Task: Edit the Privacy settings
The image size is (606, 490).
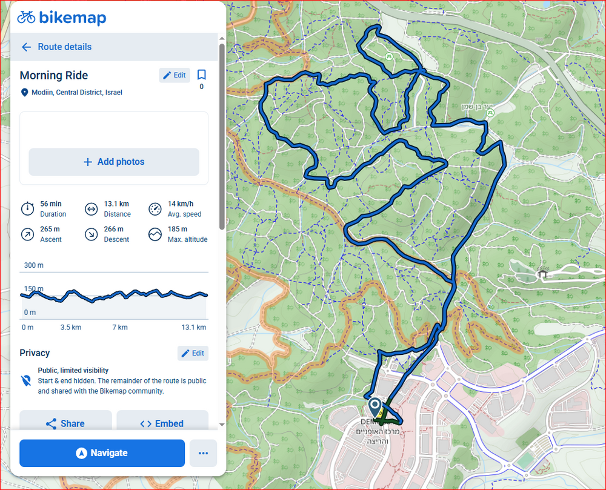Action: coord(193,353)
